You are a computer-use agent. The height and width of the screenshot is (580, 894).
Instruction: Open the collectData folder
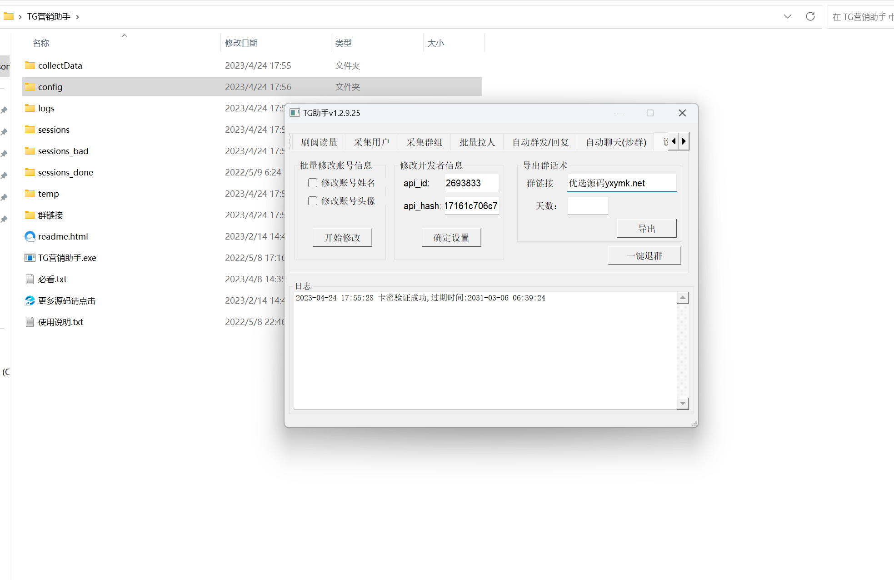coord(60,65)
